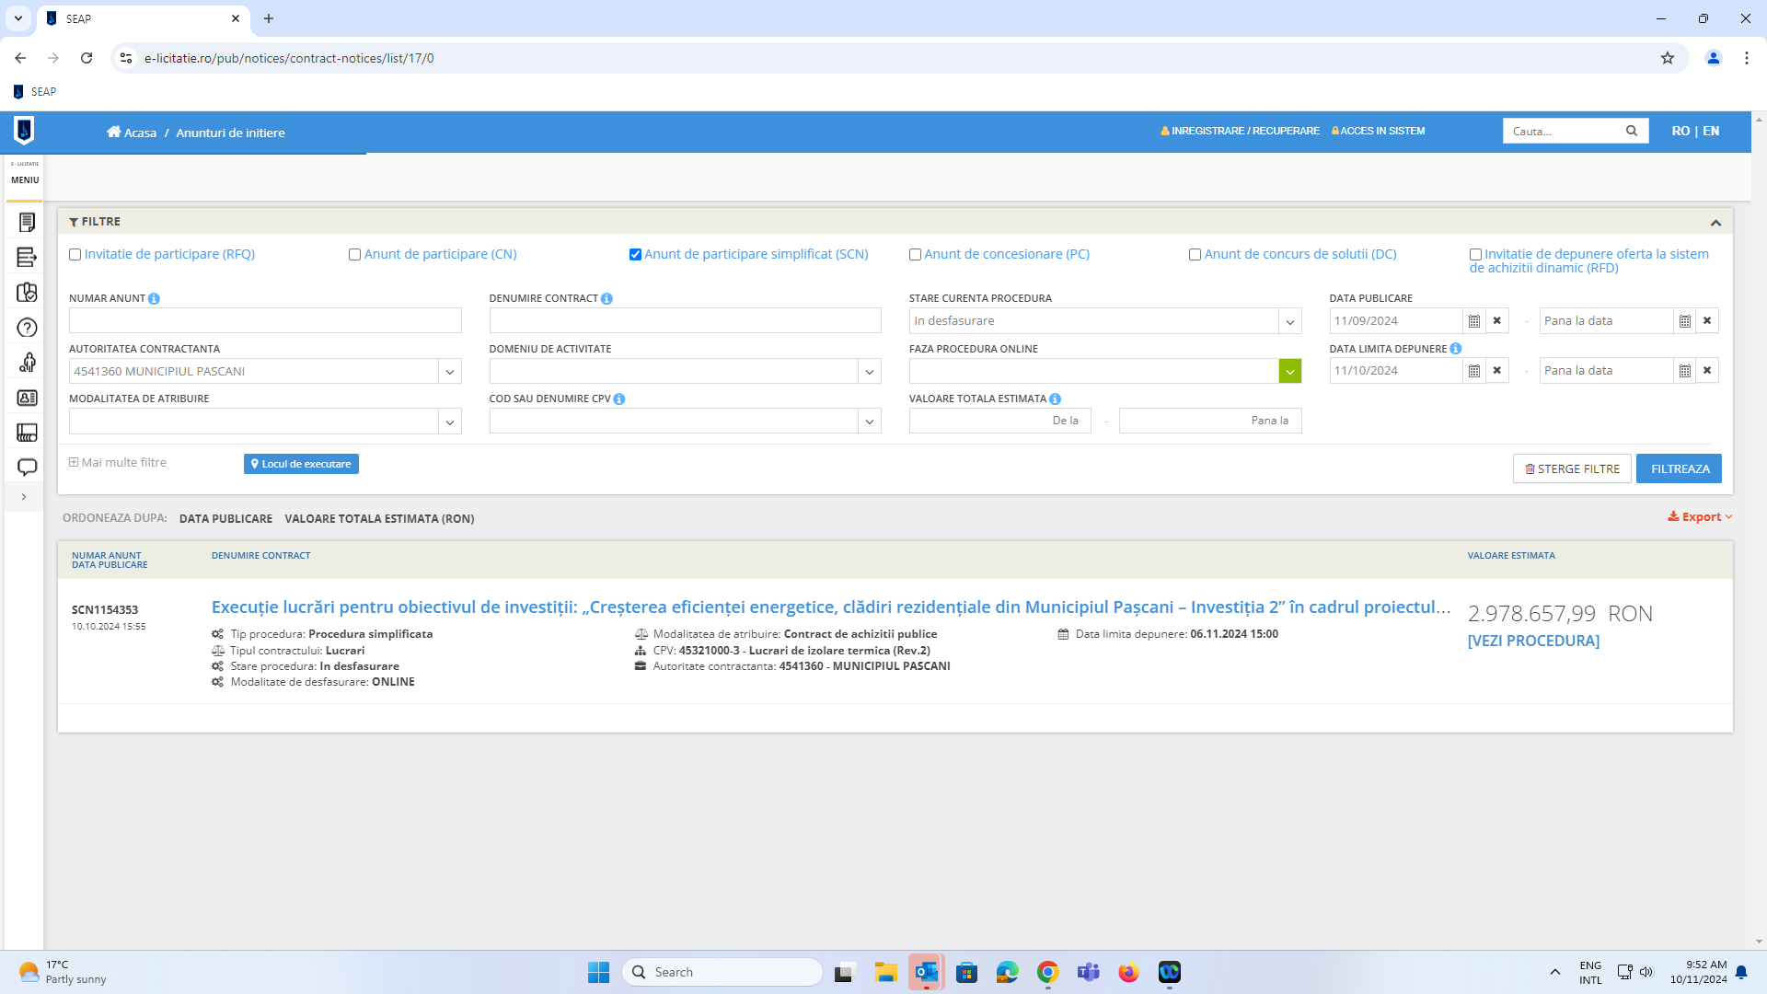Open calendar for Data Publicare start date
Image resolution: width=1767 pixels, height=994 pixels.
pos(1473,321)
